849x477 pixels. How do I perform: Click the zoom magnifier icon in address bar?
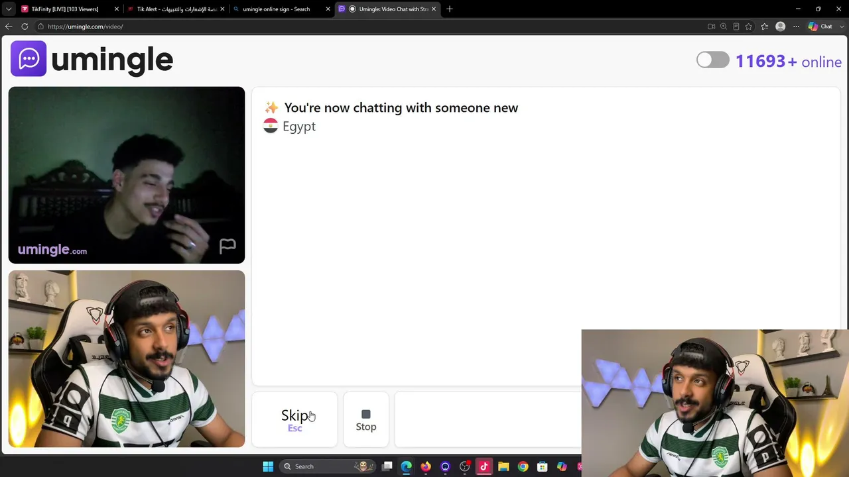[724, 26]
